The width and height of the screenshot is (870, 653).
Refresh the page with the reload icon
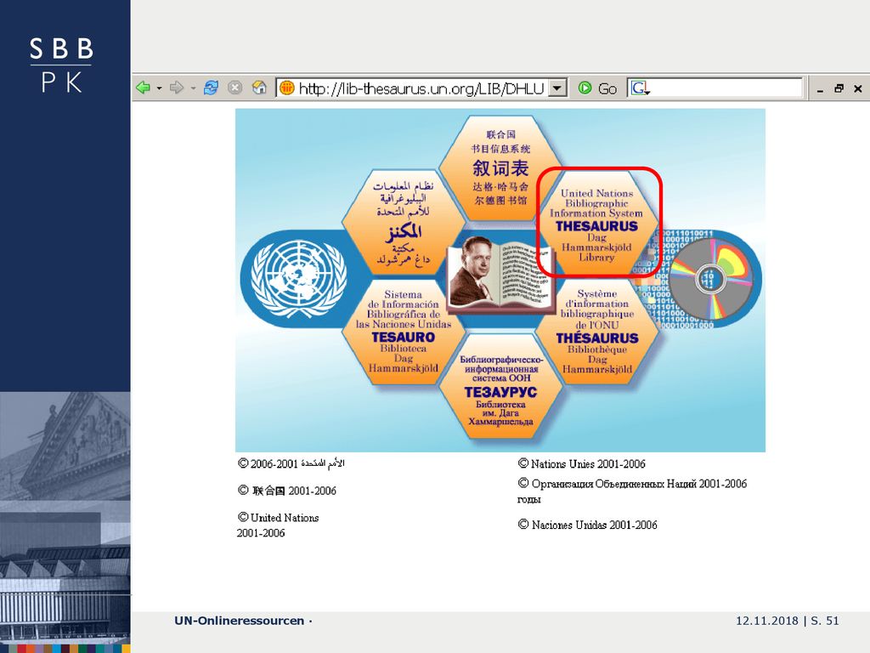click(x=211, y=88)
